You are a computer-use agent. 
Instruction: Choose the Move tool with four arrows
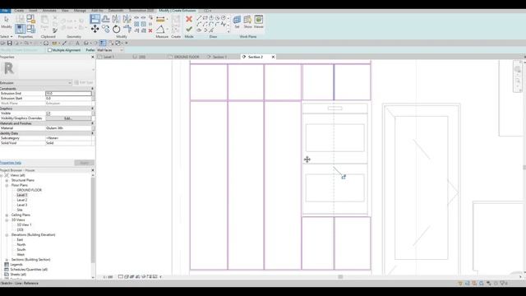pyautogui.click(x=95, y=30)
